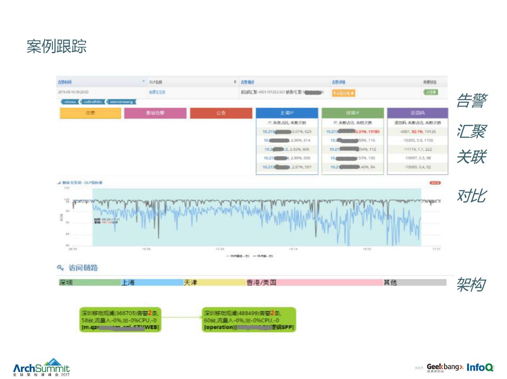Select the green 深圳 region bar
This screenshot has height=379, width=507.
pyautogui.click(x=90, y=283)
